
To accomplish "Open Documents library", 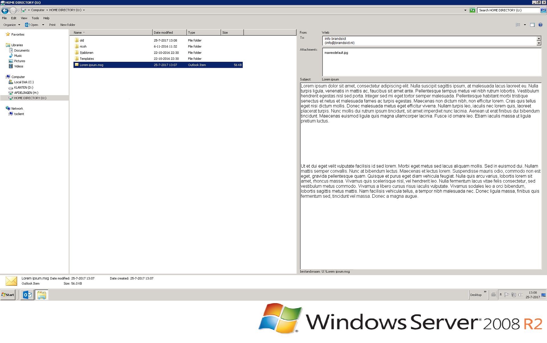I will 22,50.
